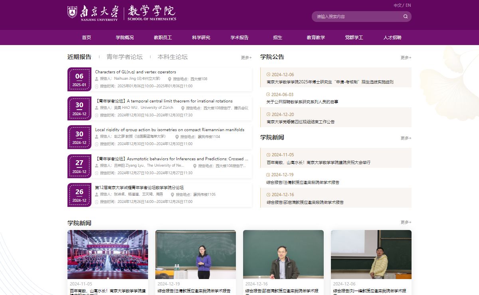Click clock icon beside 2024-06-03 announcement
The height and width of the screenshot is (295, 479).
[268, 94]
